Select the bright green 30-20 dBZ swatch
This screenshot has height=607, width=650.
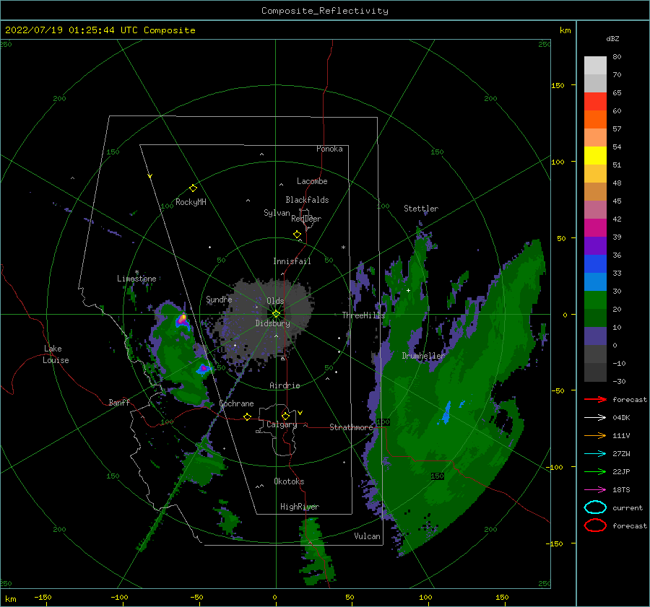(x=595, y=300)
